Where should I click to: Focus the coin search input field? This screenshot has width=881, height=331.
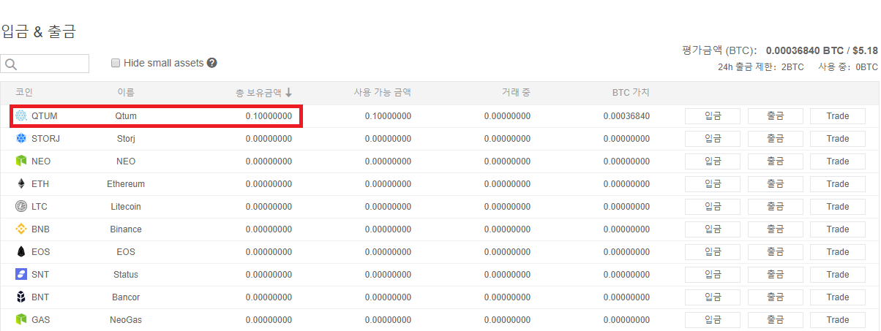click(x=45, y=64)
